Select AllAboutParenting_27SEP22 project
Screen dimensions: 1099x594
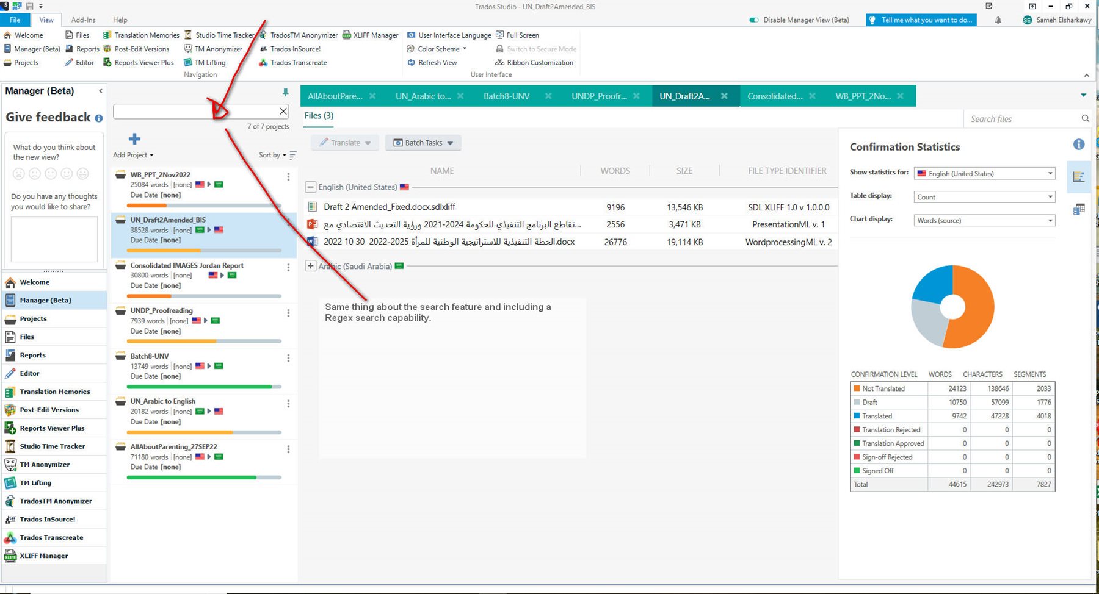(203, 462)
